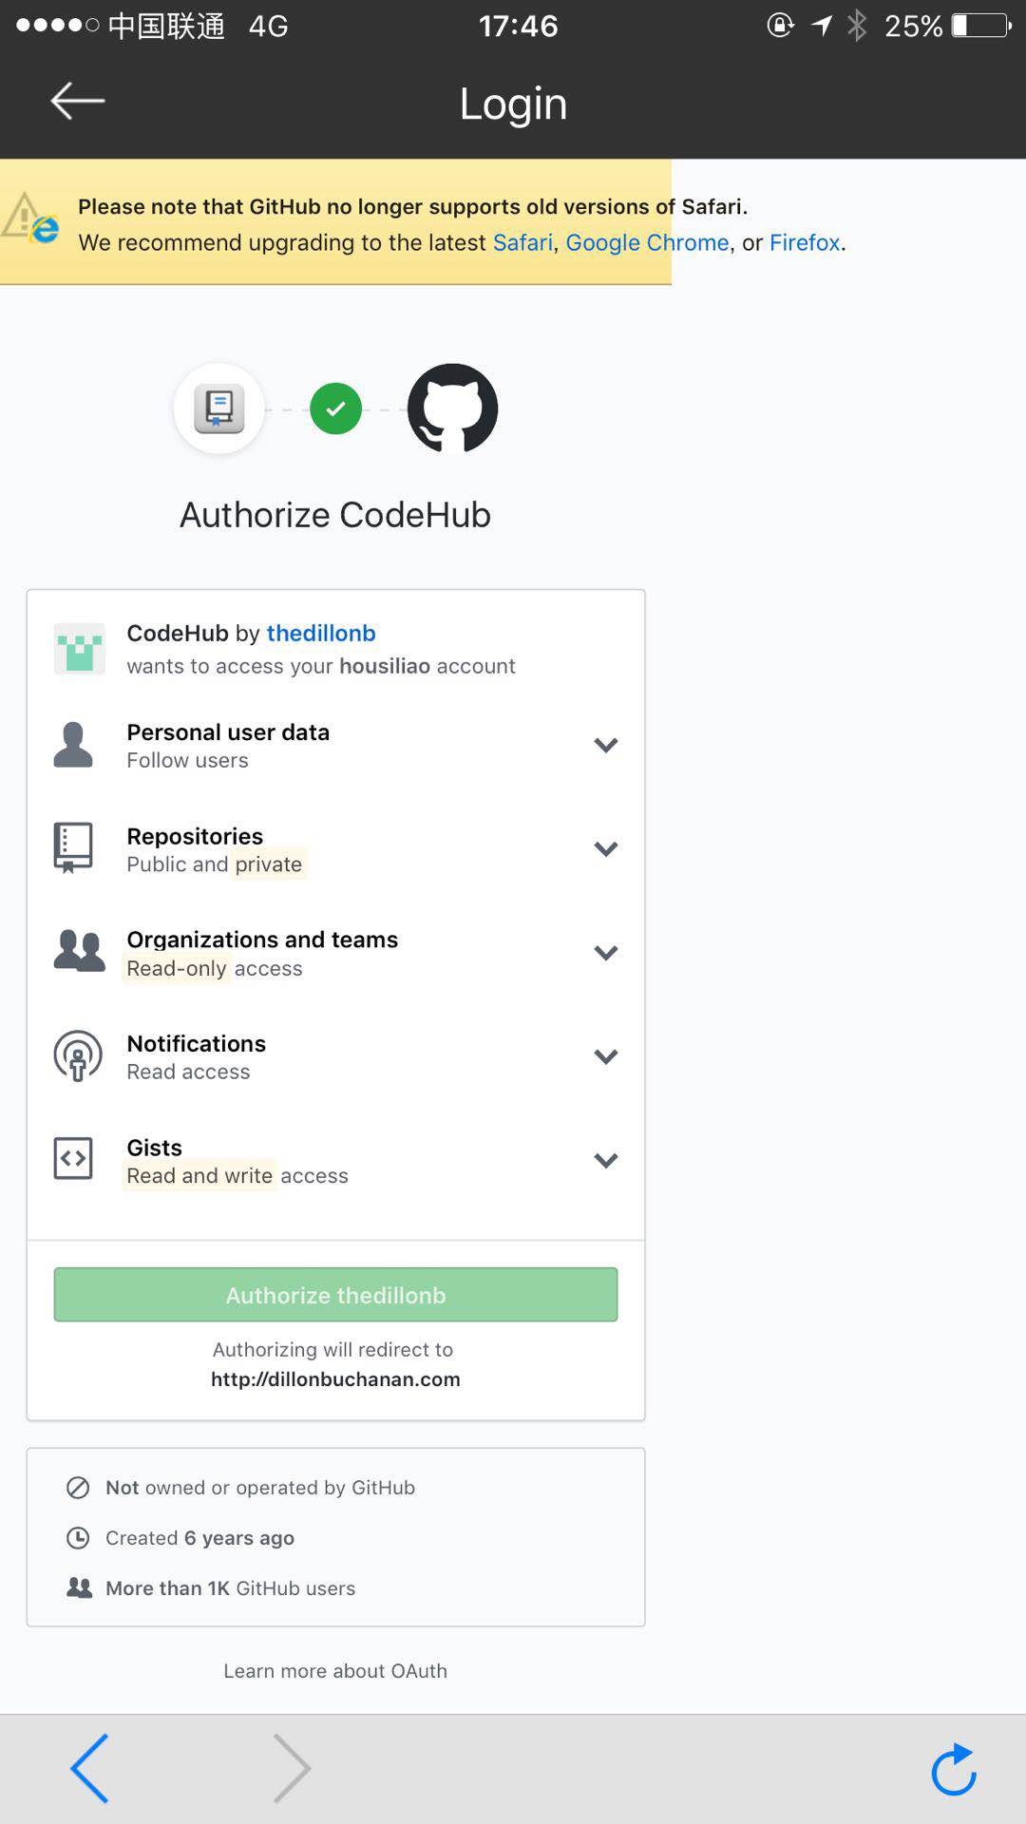Click the Organizations and teams icon

tap(80, 951)
